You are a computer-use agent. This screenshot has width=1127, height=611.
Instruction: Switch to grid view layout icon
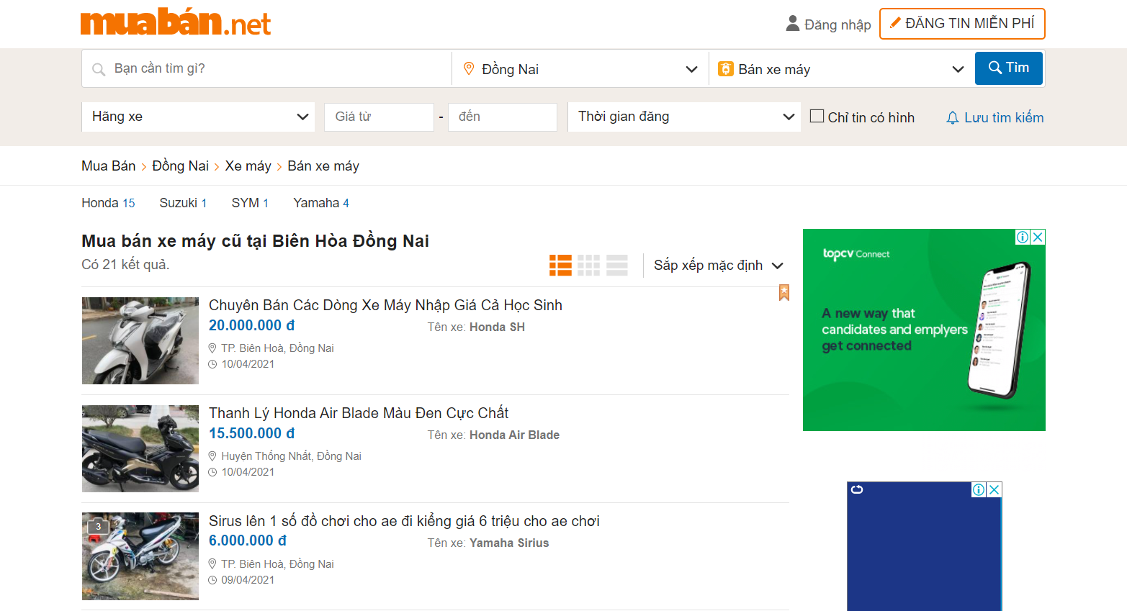click(x=588, y=265)
